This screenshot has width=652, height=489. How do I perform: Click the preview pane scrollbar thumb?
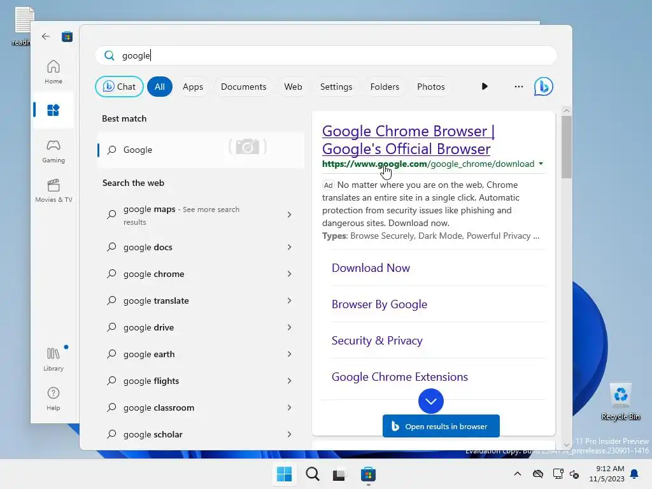[x=566, y=147]
